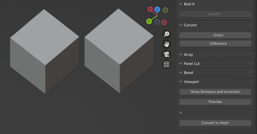
Task: Click the hollow green negative-Y gizmo circle
Action: 165,10
